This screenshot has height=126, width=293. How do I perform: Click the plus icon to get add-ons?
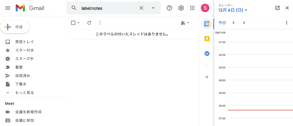point(207,77)
